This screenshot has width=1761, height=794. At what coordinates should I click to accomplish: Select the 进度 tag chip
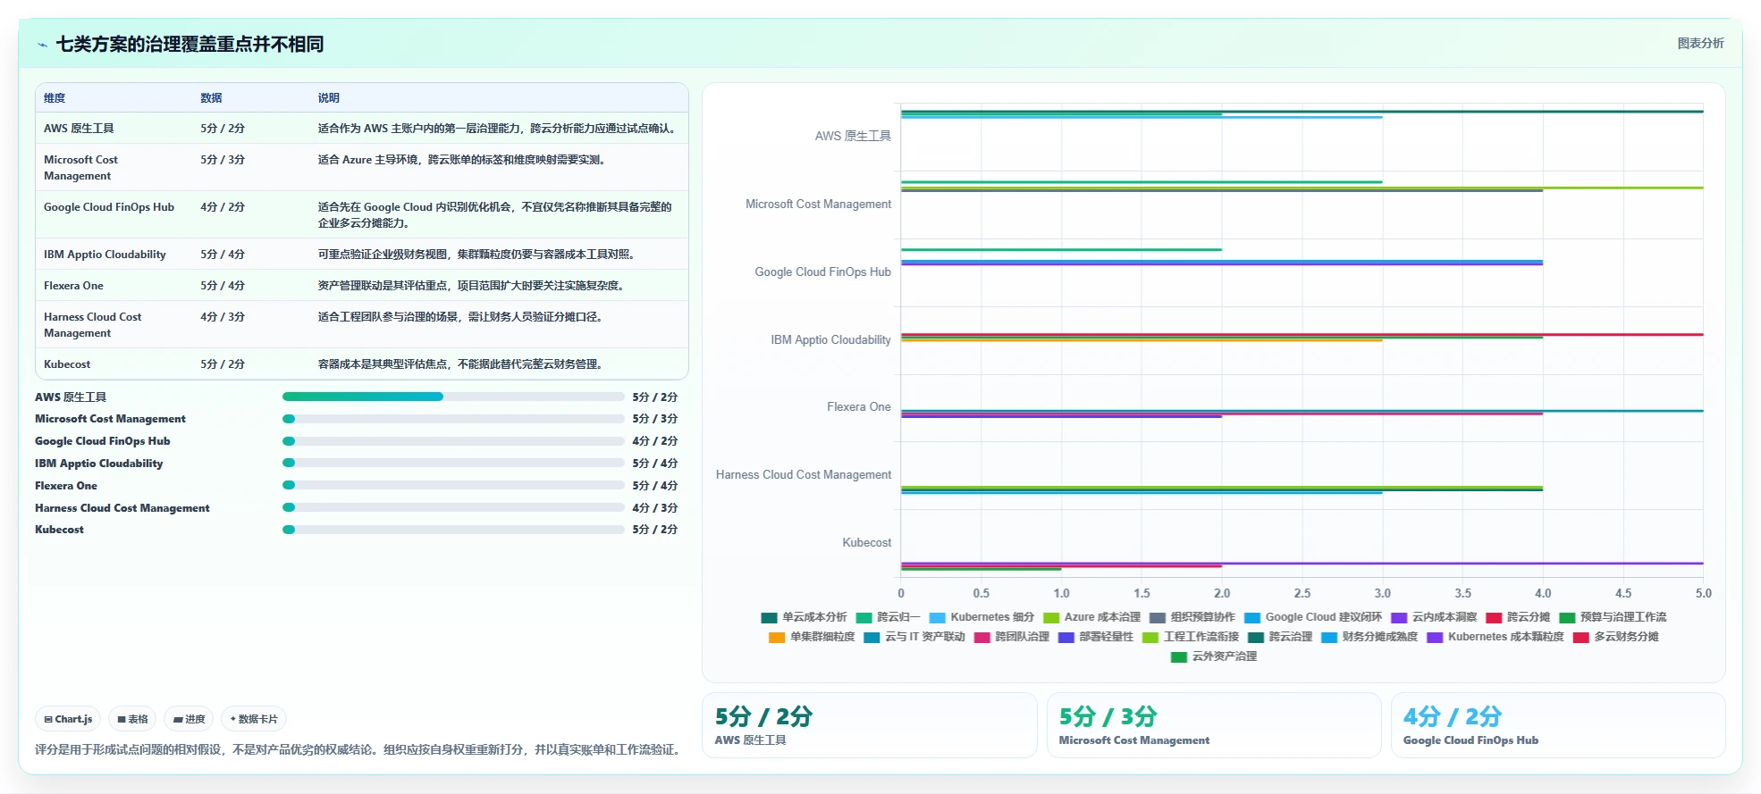pyautogui.click(x=189, y=719)
